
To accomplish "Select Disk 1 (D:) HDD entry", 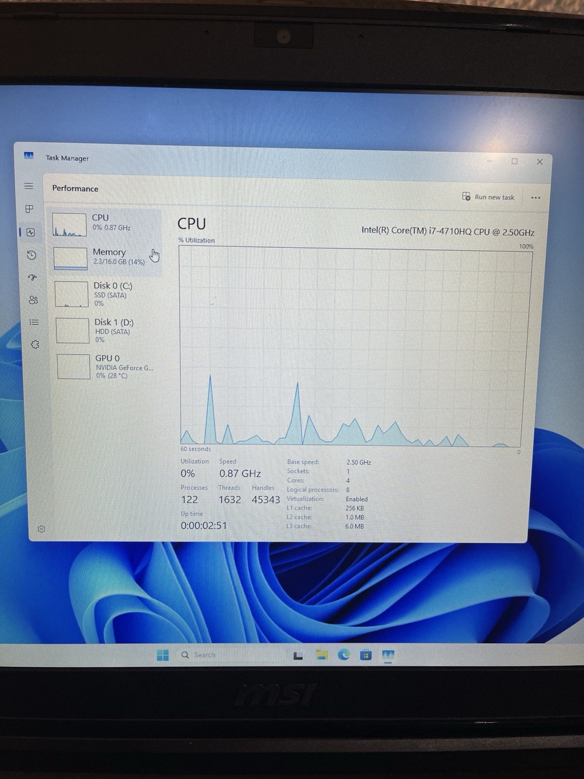I will click(x=108, y=330).
